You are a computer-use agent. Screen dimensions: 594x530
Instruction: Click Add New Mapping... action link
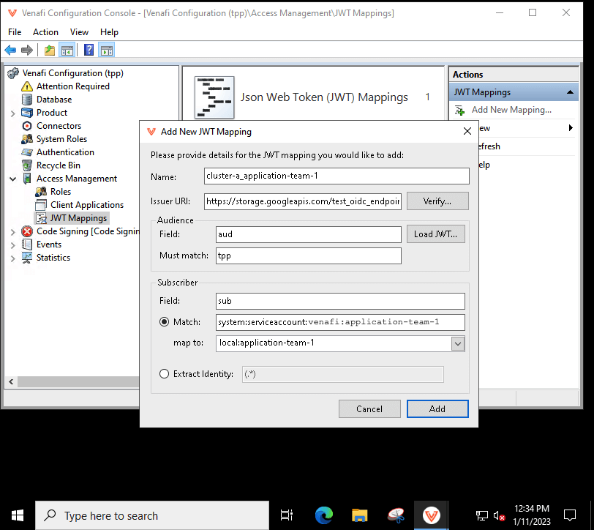tap(511, 110)
